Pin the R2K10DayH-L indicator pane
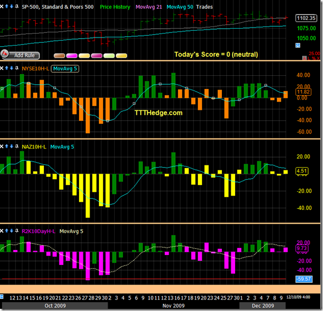Image resolution: width=323 pixels, height=311 pixels. pyautogui.click(x=16, y=231)
